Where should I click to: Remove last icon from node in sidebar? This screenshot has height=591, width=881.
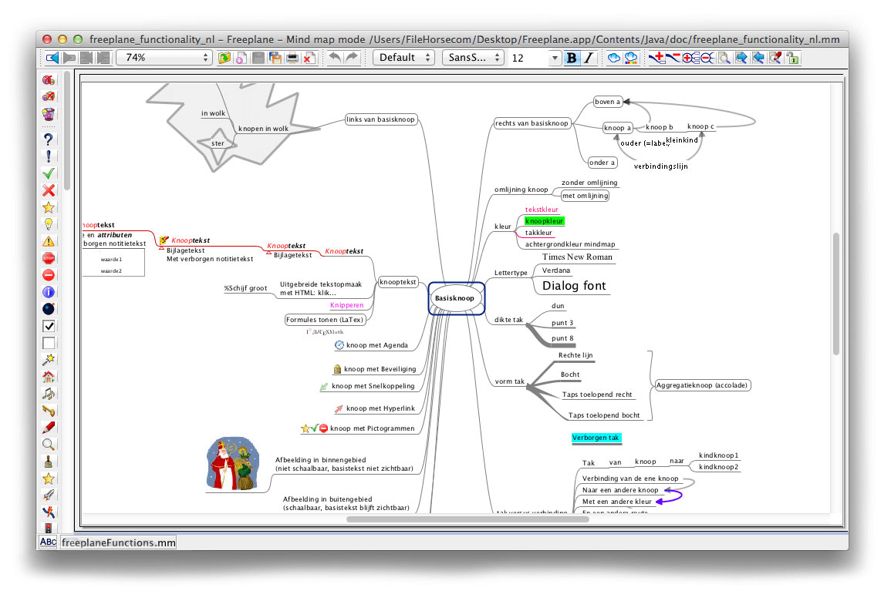click(x=49, y=96)
